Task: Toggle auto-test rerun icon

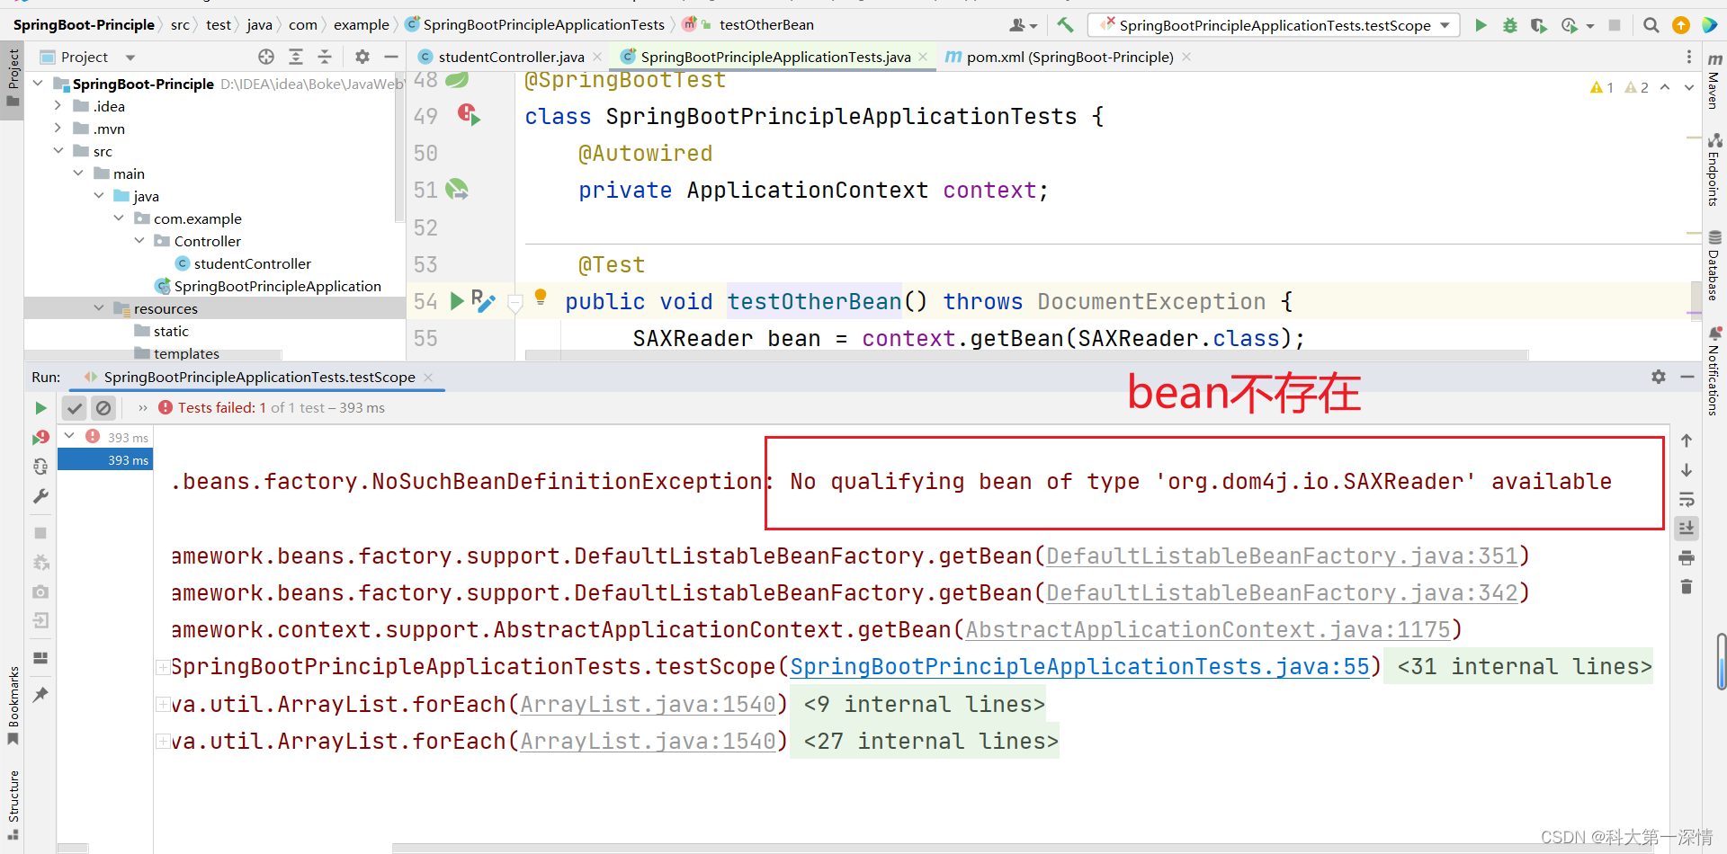Action: 40,467
